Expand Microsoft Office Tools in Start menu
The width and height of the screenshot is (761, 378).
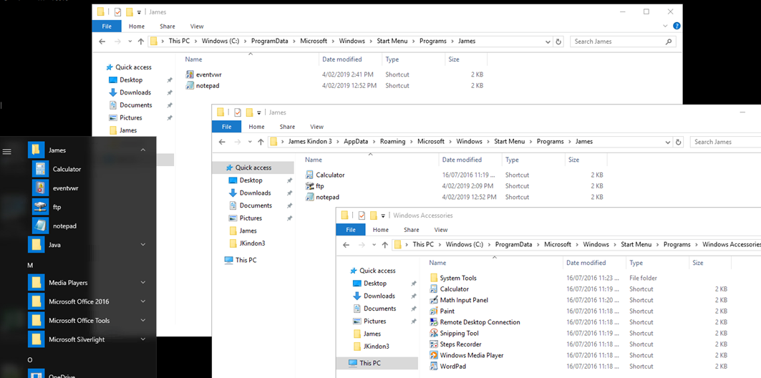pyautogui.click(x=142, y=320)
